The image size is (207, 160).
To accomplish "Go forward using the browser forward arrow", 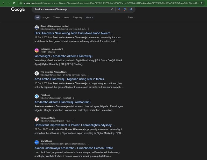I will coord(9,3).
